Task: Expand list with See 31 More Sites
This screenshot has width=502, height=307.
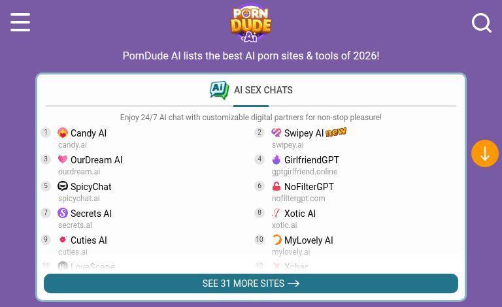Action: coord(251,283)
